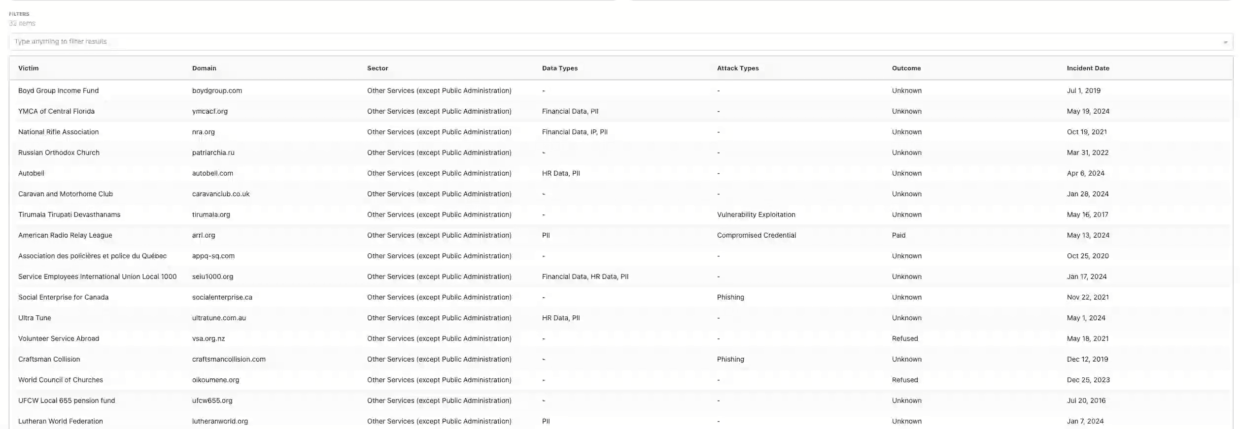The image size is (1240, 429).
Task: Click the Jul 20, 2016 incident date
Action: point(1086,400)
